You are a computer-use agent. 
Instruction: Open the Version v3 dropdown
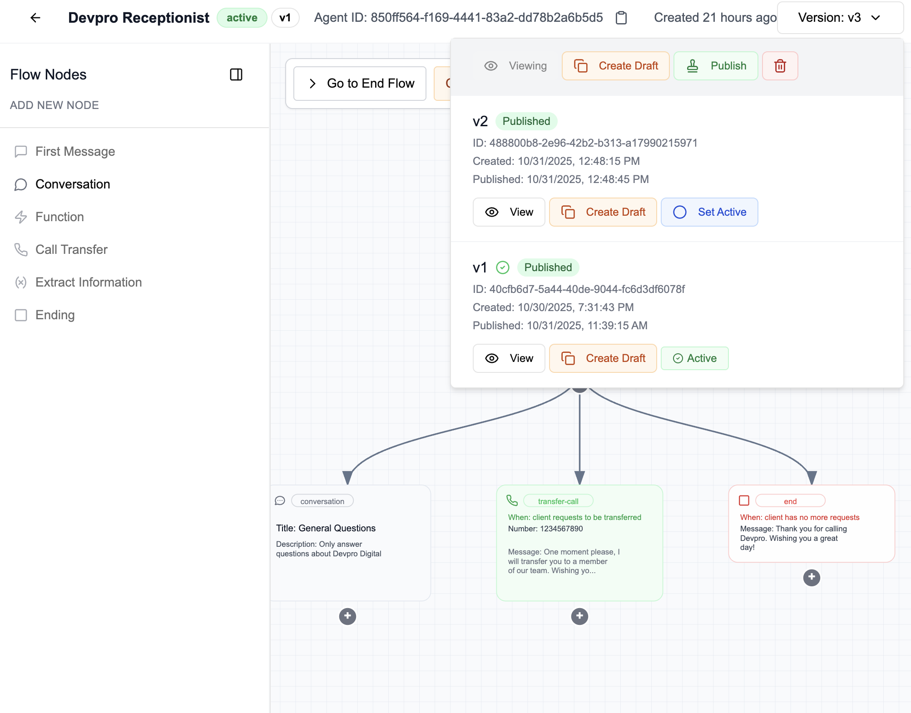pos(840,18)
